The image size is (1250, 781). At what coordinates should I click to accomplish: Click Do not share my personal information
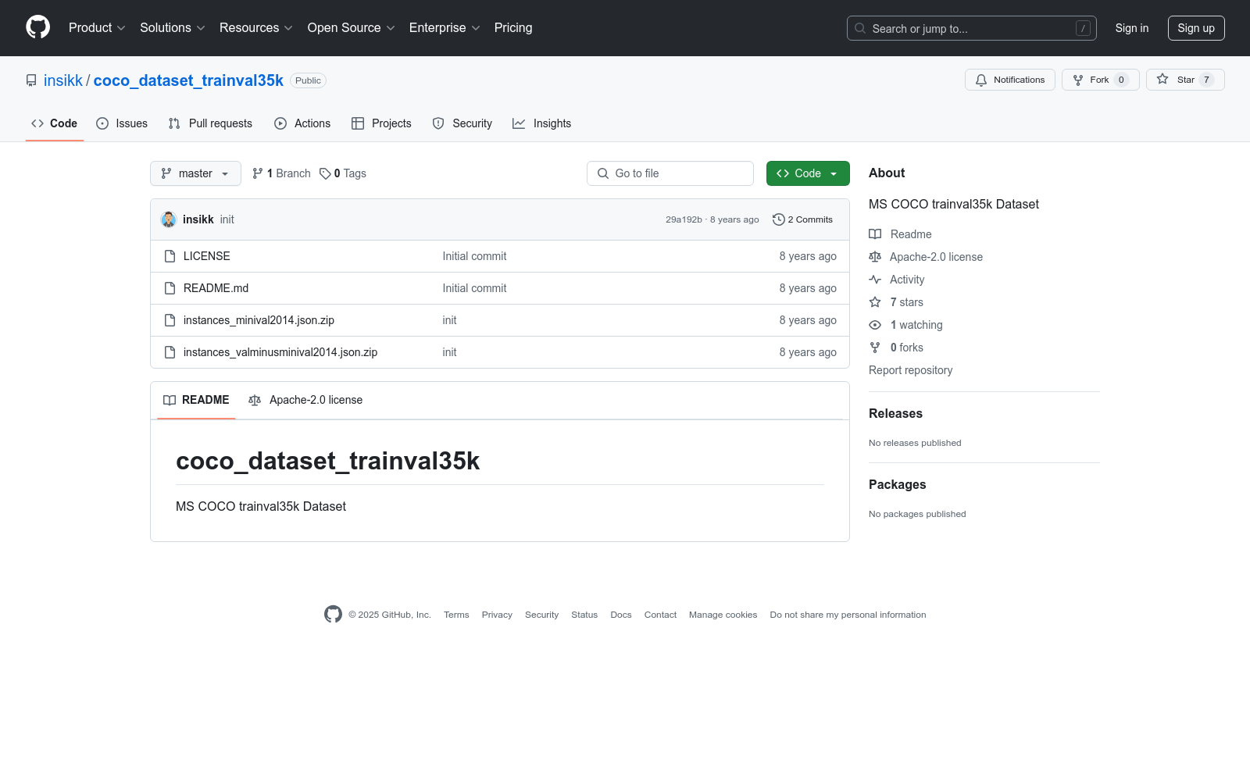[x=848, y=615]
